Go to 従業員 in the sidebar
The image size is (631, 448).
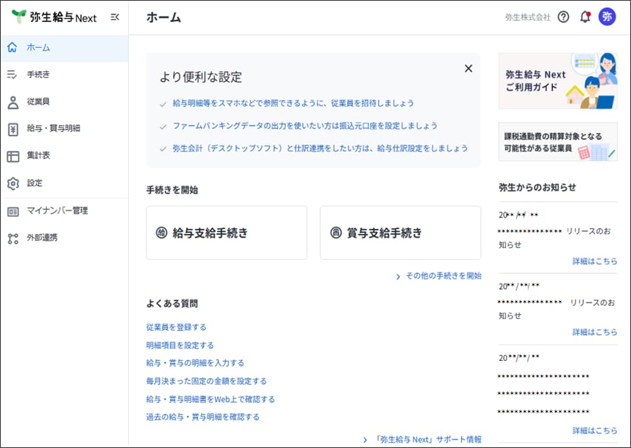click(x=38, y=102)
